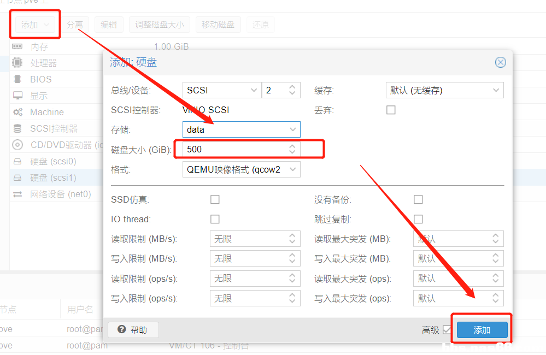Click the blue 添加 button in dialog
The width and height of the screenshot is (546, 355).
482,330
